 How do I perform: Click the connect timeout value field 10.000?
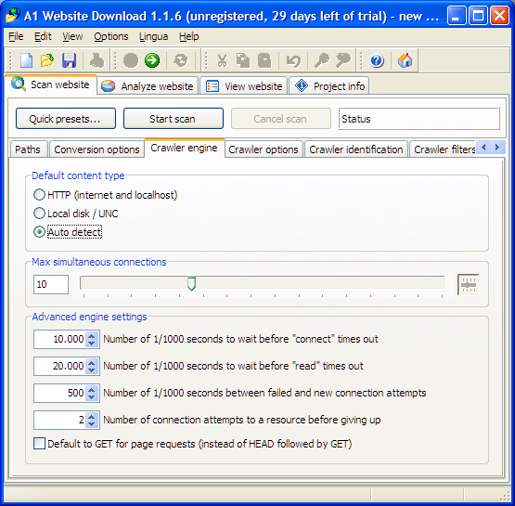(59, 339)
